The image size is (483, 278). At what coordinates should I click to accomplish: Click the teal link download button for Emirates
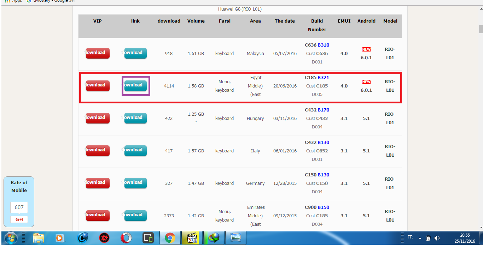[135, 215]
